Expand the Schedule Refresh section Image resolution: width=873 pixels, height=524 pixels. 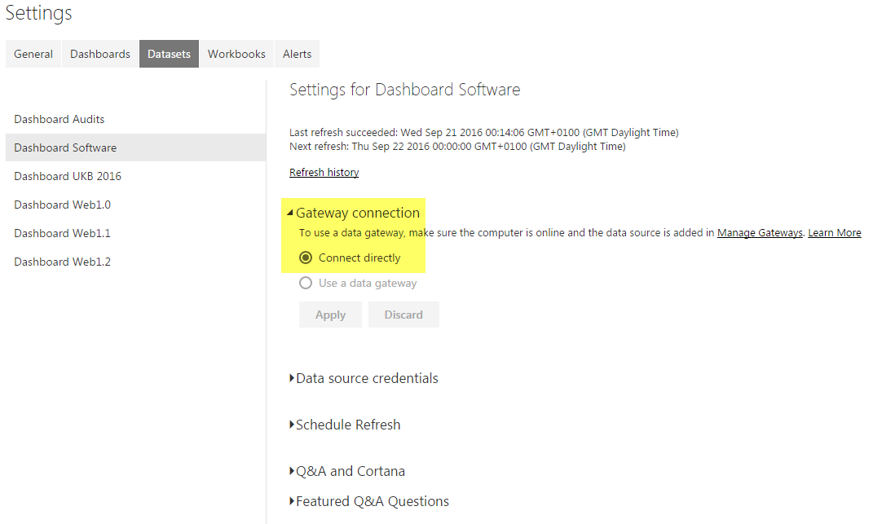[345, 425]
